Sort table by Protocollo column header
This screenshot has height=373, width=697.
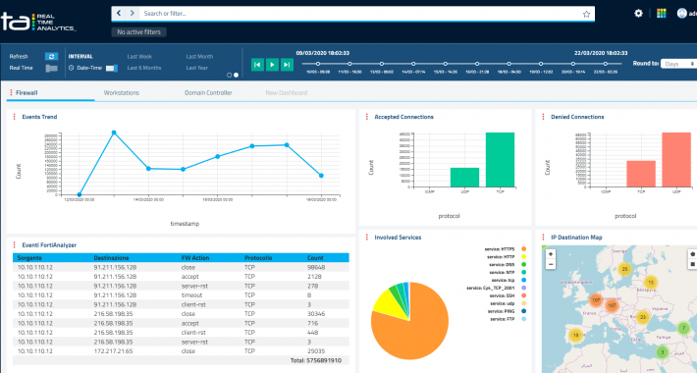click(259, 258)
